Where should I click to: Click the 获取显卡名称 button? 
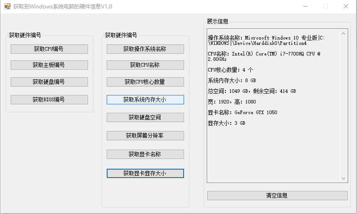pos(145,154)
